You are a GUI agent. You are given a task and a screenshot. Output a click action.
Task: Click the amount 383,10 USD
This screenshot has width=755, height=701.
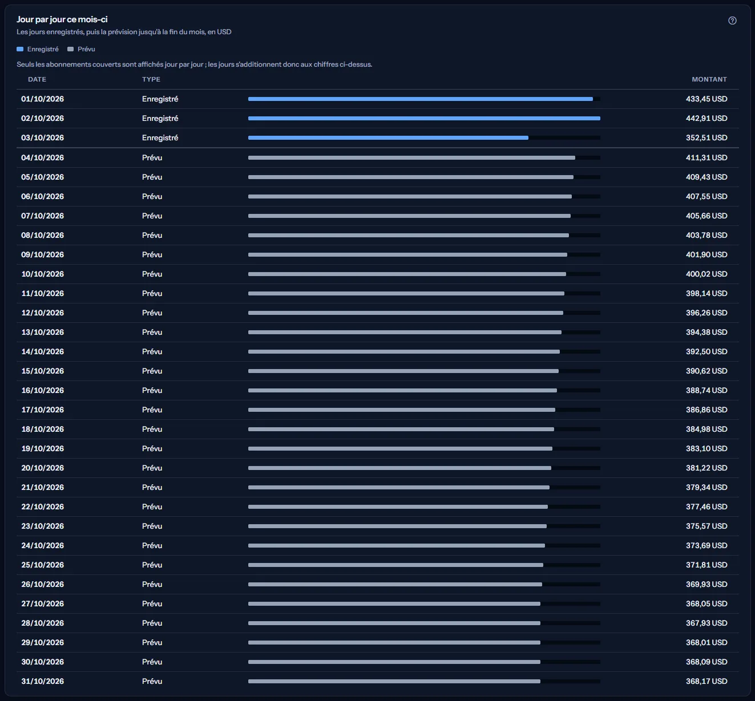(706, 448)
